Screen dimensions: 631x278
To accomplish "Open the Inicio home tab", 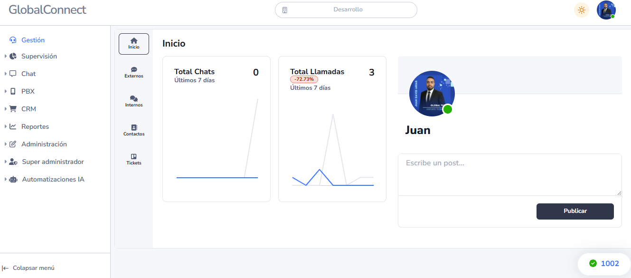I will (133, 44).
